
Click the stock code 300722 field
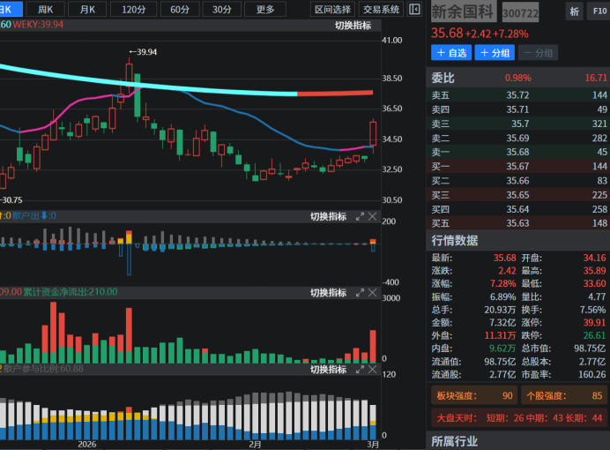tap(521, 14)
